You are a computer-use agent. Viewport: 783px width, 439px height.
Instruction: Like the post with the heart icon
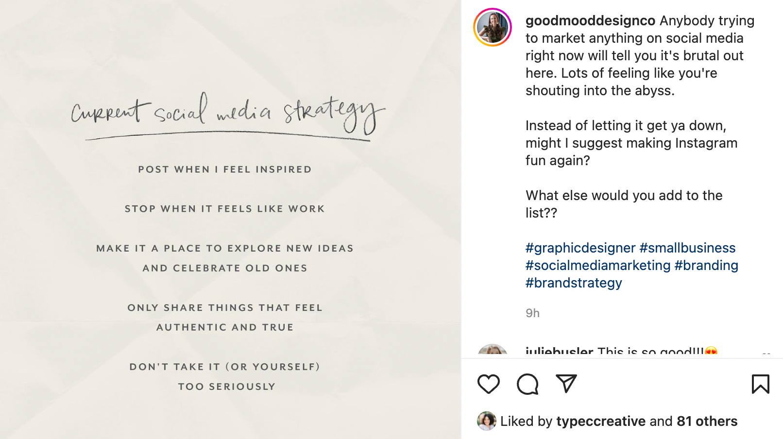(488, 384)
